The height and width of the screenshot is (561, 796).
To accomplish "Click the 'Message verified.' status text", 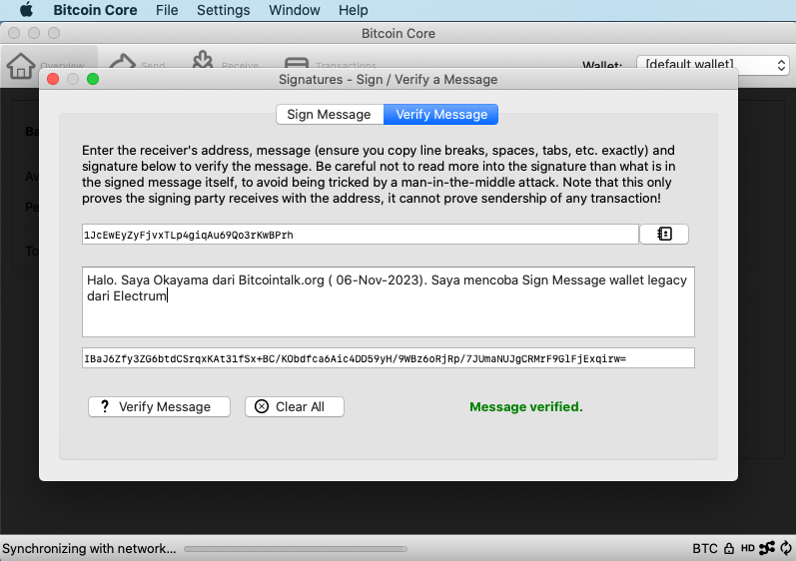I will coord(526,407).
